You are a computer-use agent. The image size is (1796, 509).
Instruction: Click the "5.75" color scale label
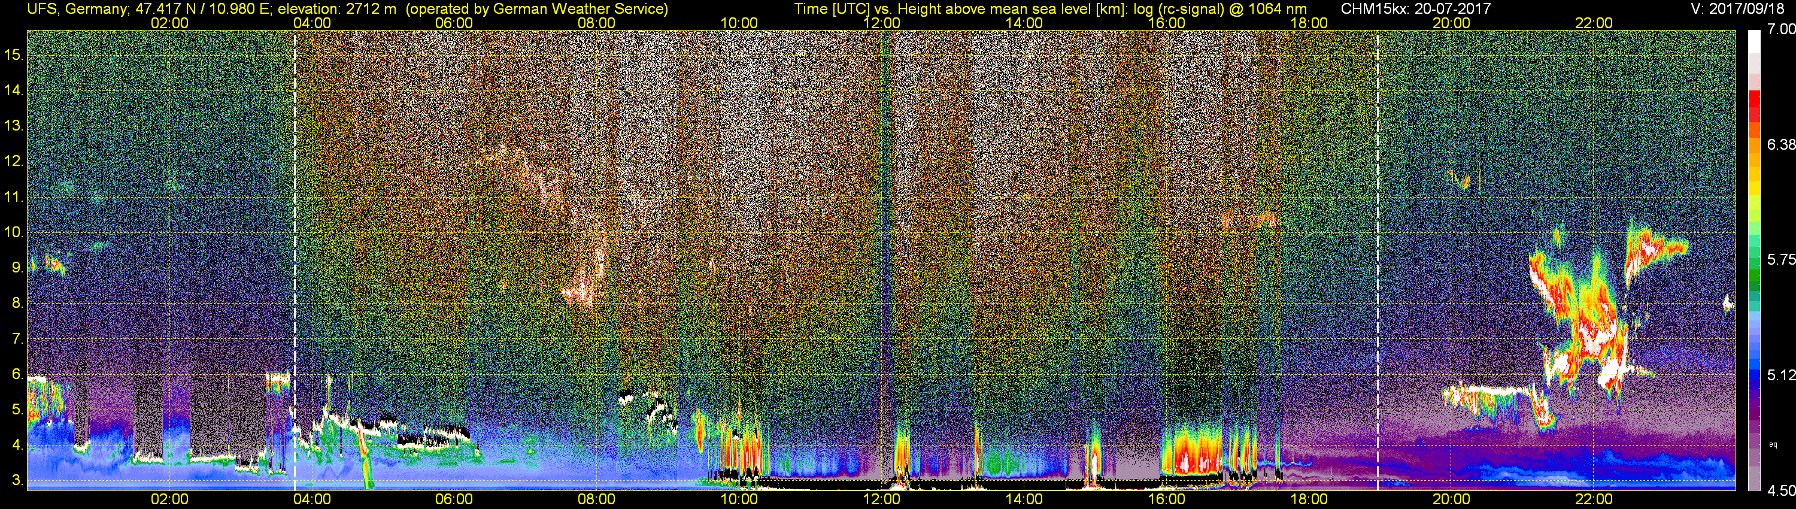click(1782, 259)
